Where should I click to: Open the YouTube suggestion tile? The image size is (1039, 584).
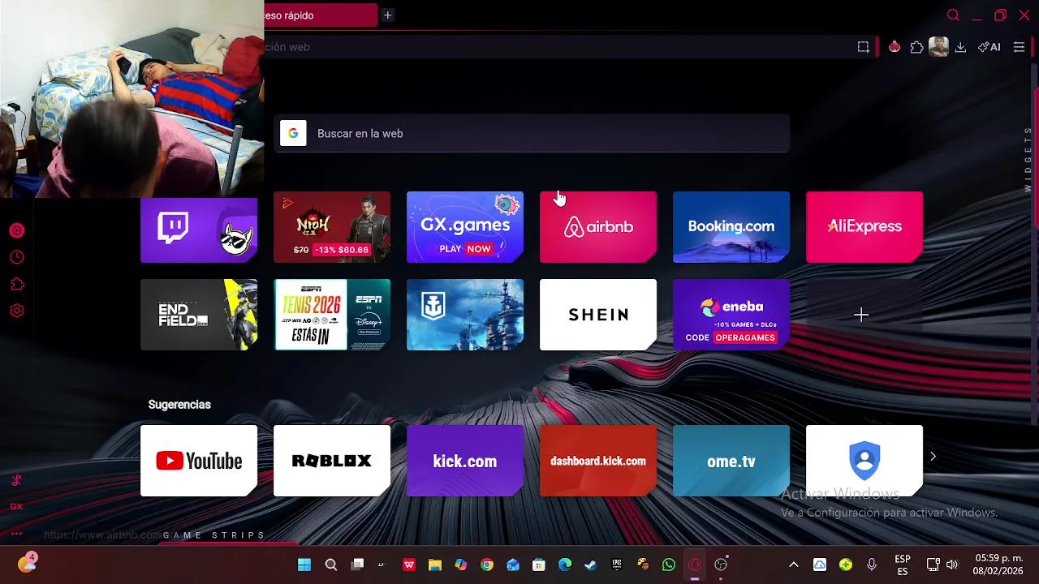click(199, 461)
